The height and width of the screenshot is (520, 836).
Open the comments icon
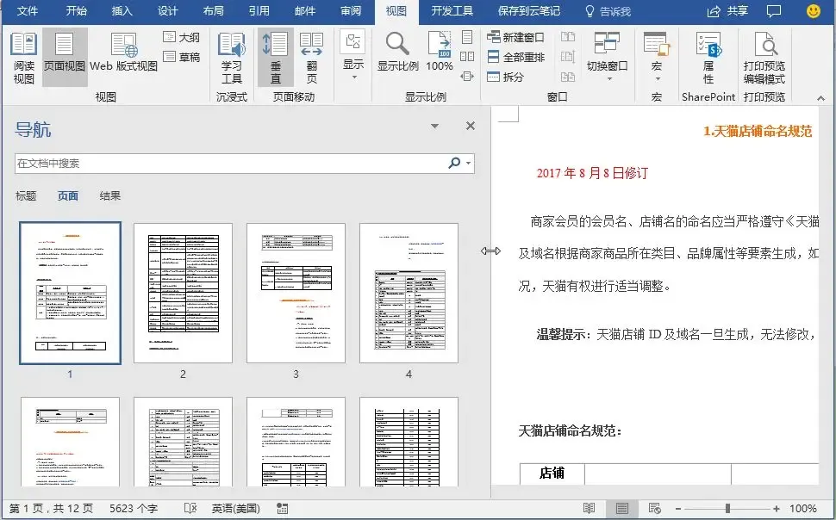[x=774, y=11]
